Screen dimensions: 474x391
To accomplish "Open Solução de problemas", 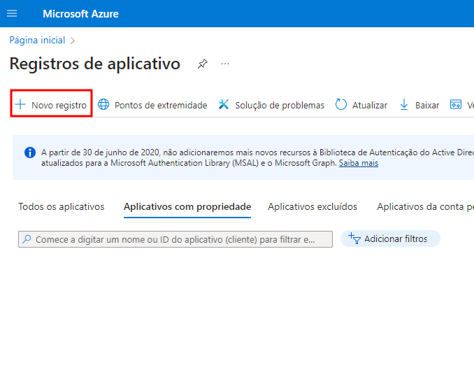I will click(271, 105).
